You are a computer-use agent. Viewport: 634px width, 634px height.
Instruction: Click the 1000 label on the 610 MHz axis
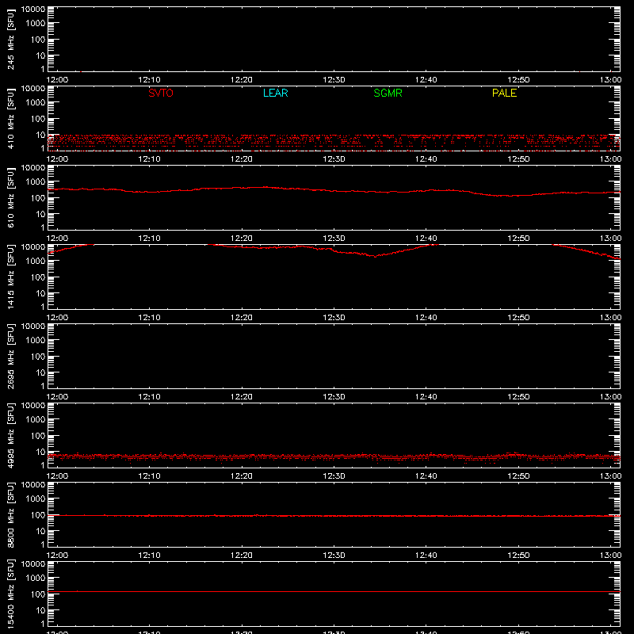36,182
